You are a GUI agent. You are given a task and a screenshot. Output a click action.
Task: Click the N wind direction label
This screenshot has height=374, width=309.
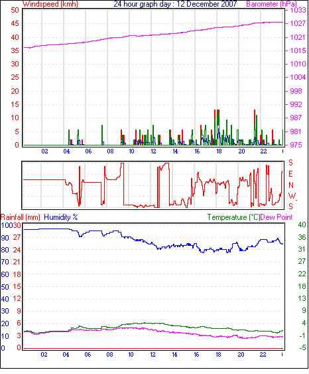click(291, 185)
